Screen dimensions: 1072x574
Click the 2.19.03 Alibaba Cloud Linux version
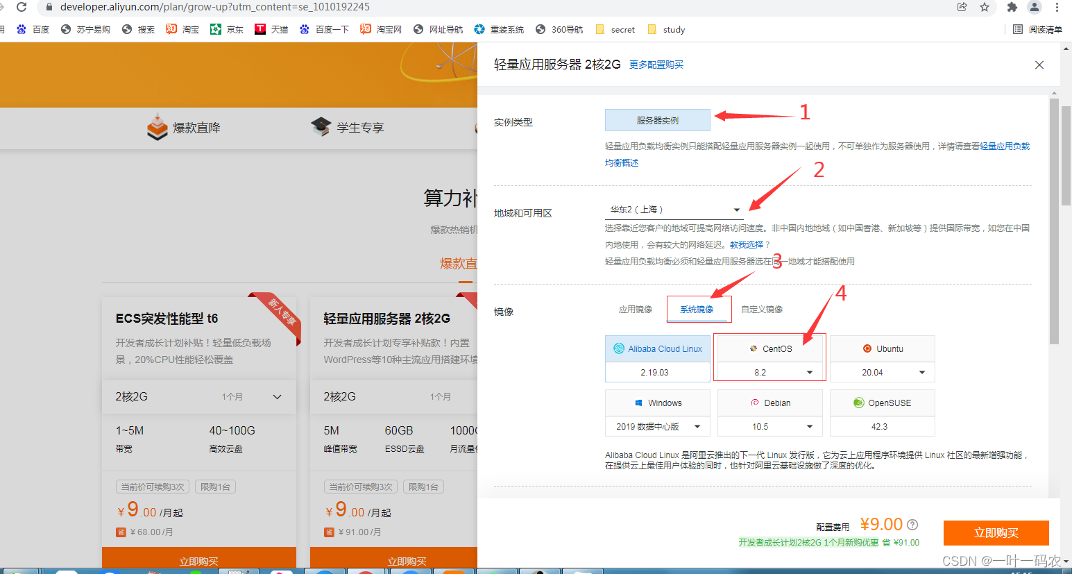(658, 372)
